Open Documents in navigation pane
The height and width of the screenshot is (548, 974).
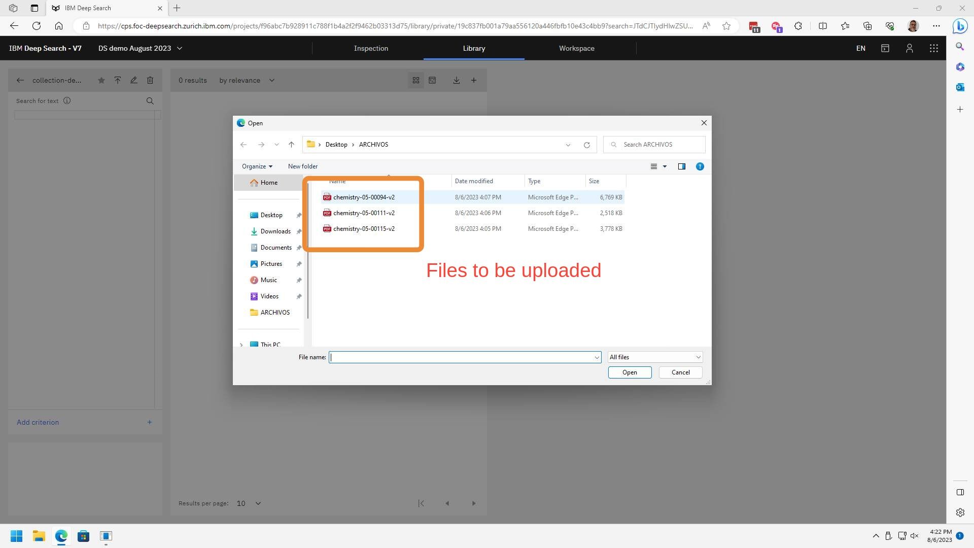[276, 248]
